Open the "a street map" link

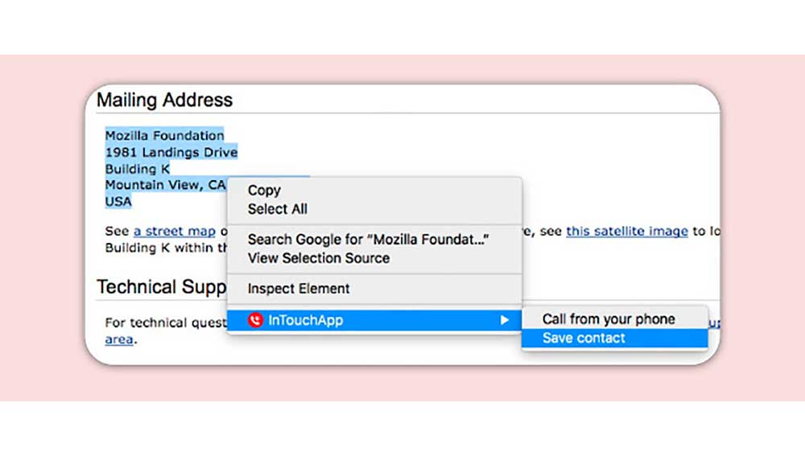[x=175, y=232]
